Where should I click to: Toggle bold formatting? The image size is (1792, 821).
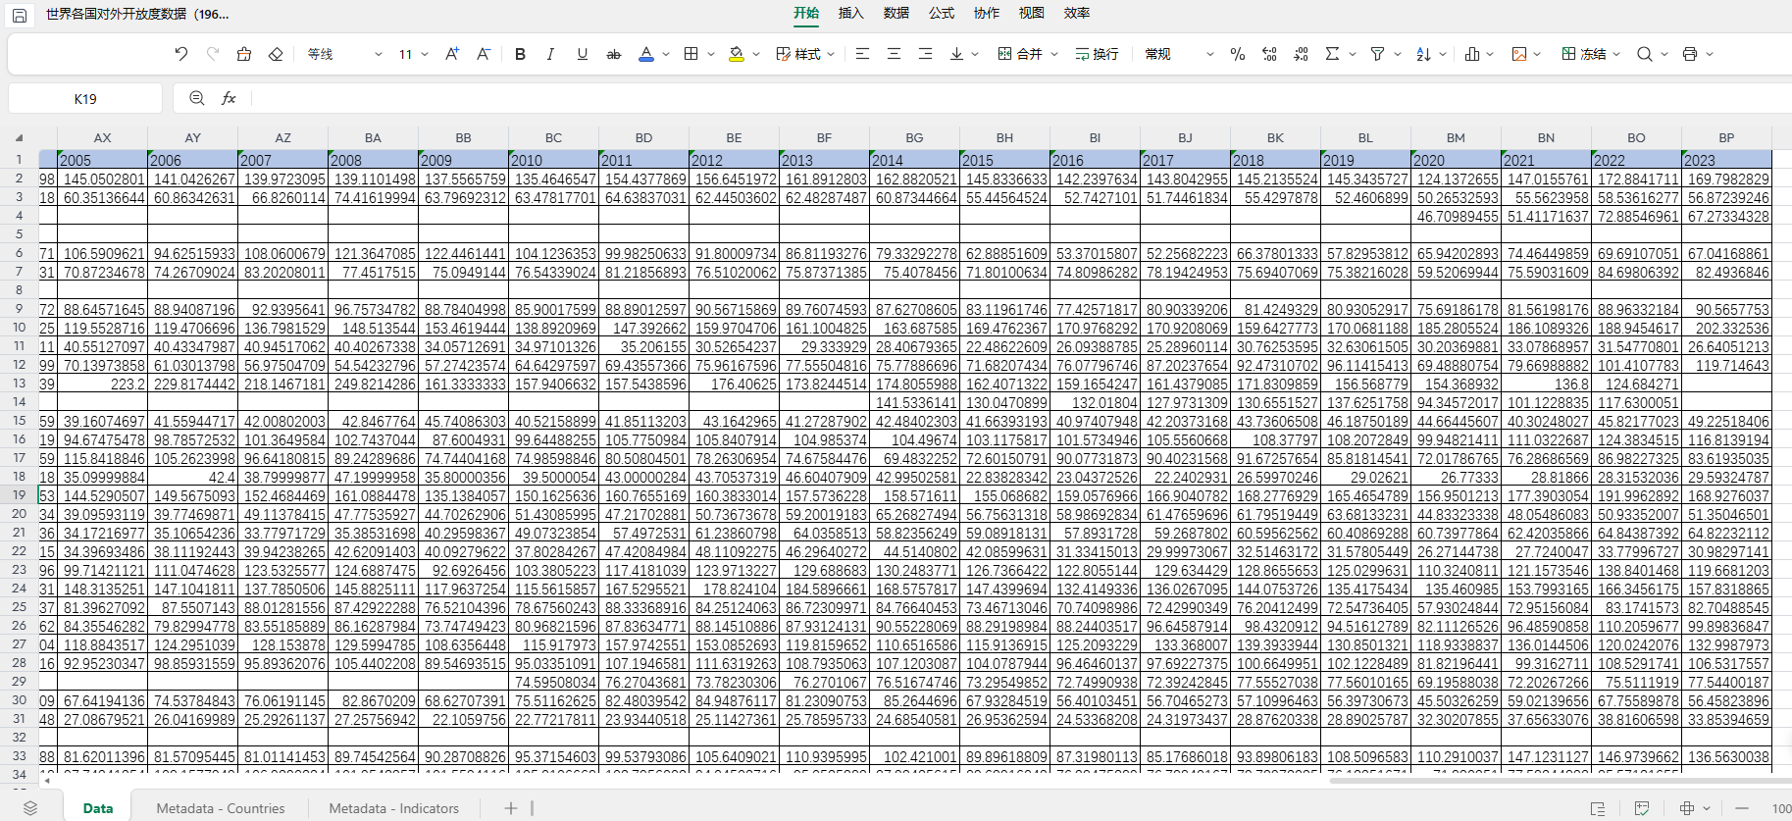pyautogui.click(x=520, y=54)
